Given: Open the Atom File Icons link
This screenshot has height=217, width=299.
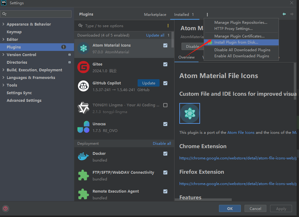Looking at the screenshot, I should point(241,133).
